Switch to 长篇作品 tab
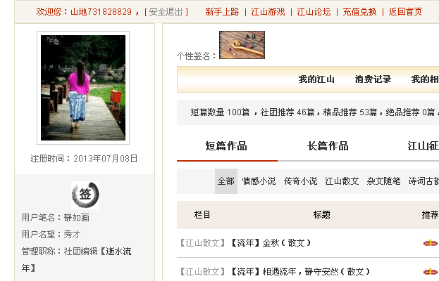Viewport: 439px width, 281px height. click(328, 146)
